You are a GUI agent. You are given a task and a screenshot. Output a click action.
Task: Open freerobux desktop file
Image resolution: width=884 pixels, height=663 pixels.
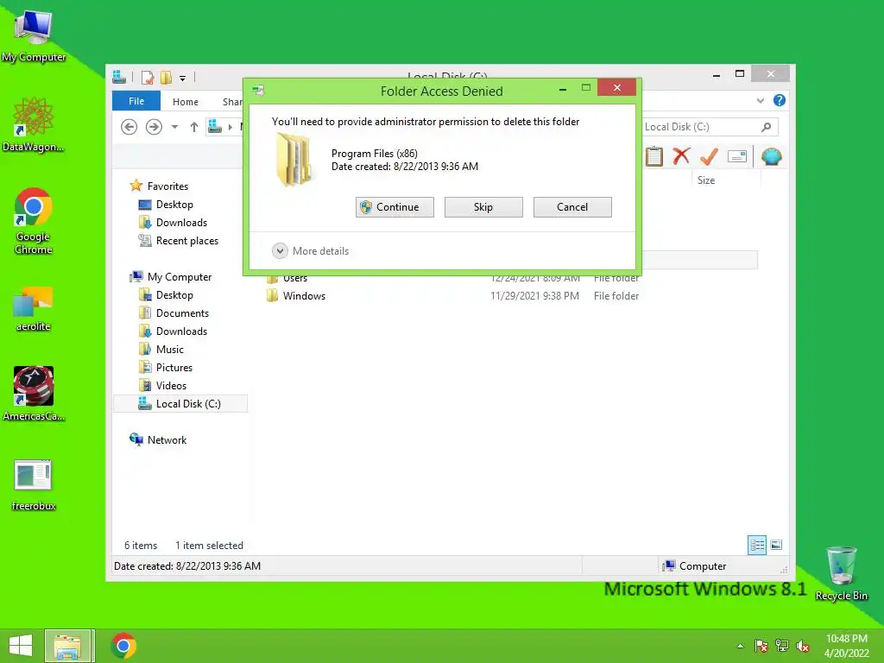pyautogui.click(x=34, y=485)
